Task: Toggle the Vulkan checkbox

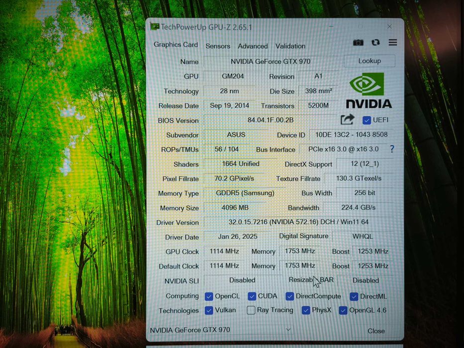Action: pyautogui.click(x=209, y=310)
